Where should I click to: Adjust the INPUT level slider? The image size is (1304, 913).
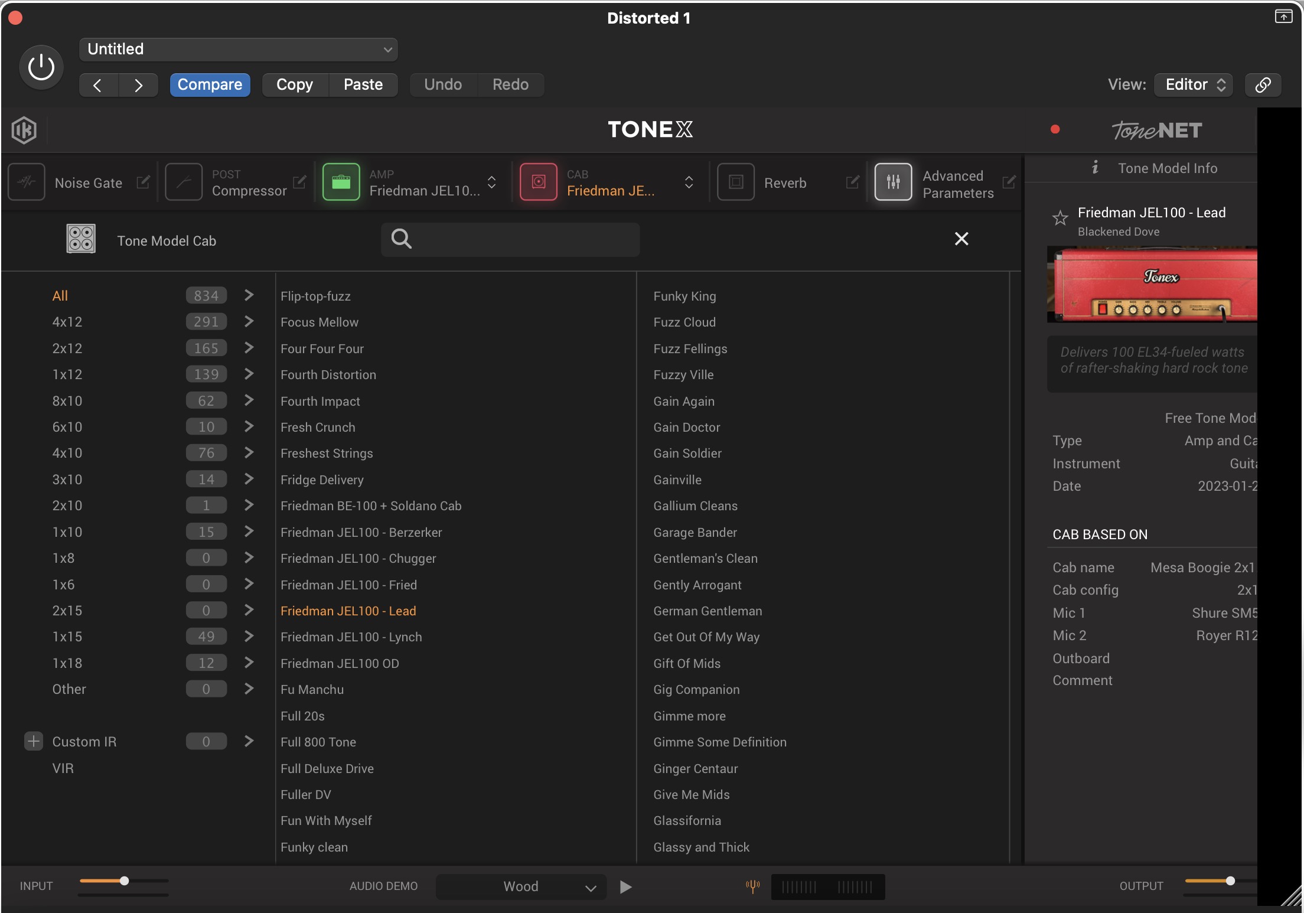tap(123, 881)
